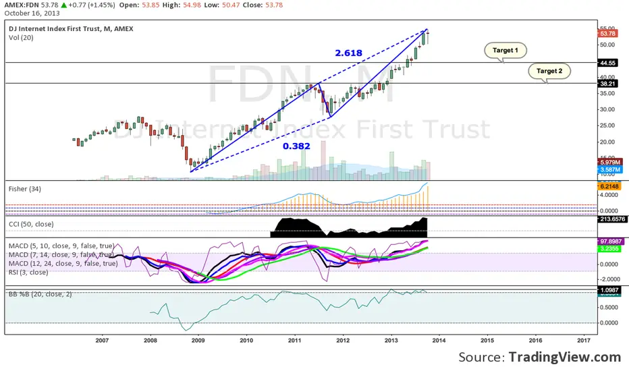Click the 2012 year on the time axis

point(343,341)
